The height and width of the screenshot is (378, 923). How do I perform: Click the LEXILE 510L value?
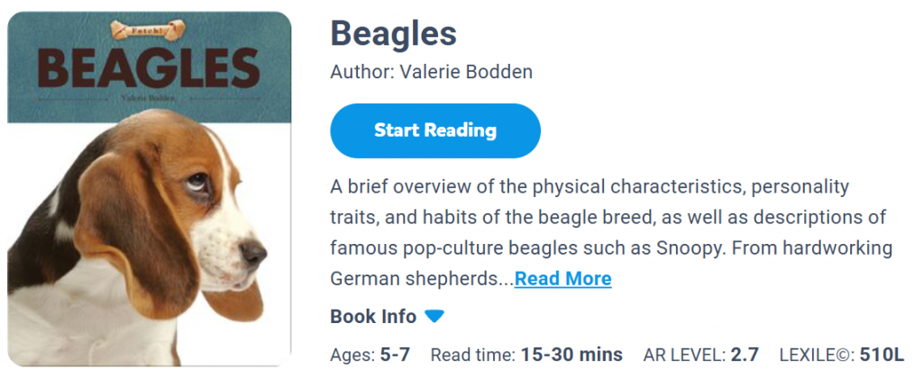882,355
